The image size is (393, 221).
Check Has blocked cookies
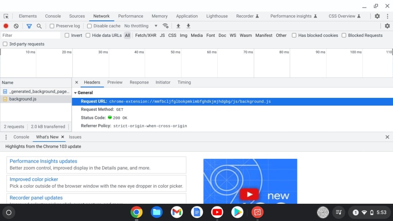tap(294, 35)
